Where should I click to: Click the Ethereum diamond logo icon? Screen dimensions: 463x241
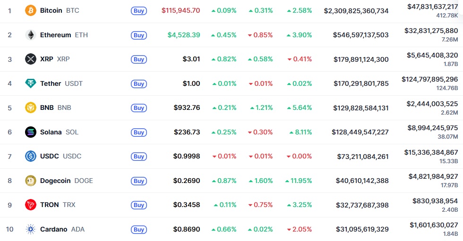(31, 35)
